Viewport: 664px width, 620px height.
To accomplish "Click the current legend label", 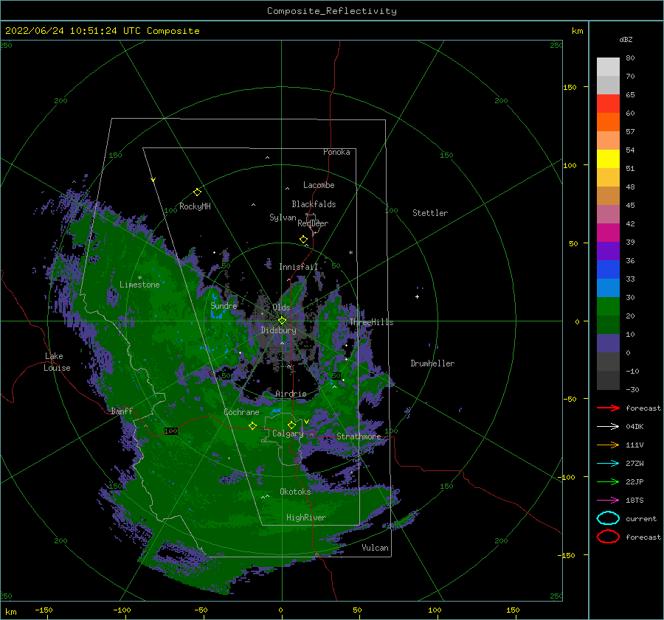I will [x=641, y=518].
